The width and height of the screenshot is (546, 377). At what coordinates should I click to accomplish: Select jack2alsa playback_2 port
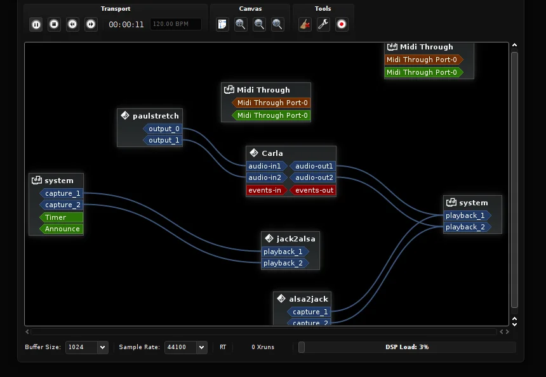285,264
